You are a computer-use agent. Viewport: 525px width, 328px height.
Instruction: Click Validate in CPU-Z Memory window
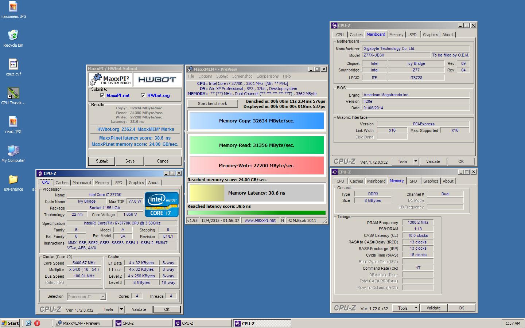(433, 308)
